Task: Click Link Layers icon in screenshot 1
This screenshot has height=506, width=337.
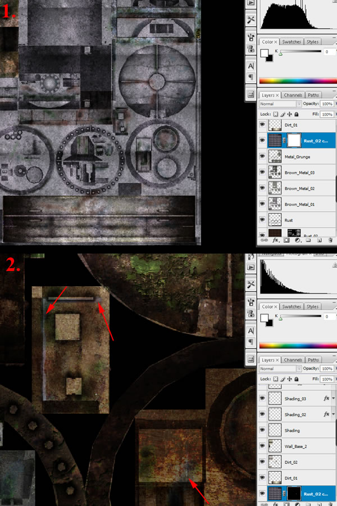Action: 264,240
